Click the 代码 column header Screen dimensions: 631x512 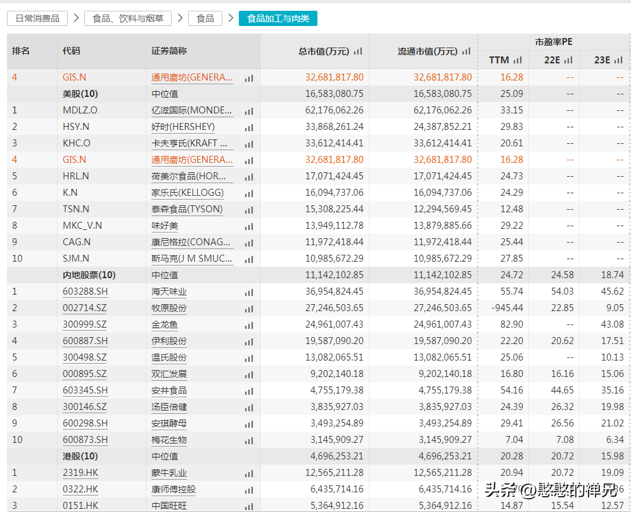tap(72, 51)
